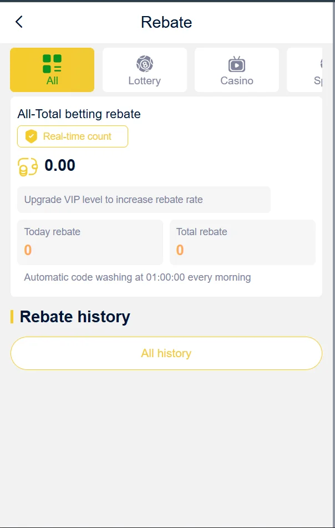Open the Casino tab
This screenshot has width=335, height=528.
pos(237,81)
